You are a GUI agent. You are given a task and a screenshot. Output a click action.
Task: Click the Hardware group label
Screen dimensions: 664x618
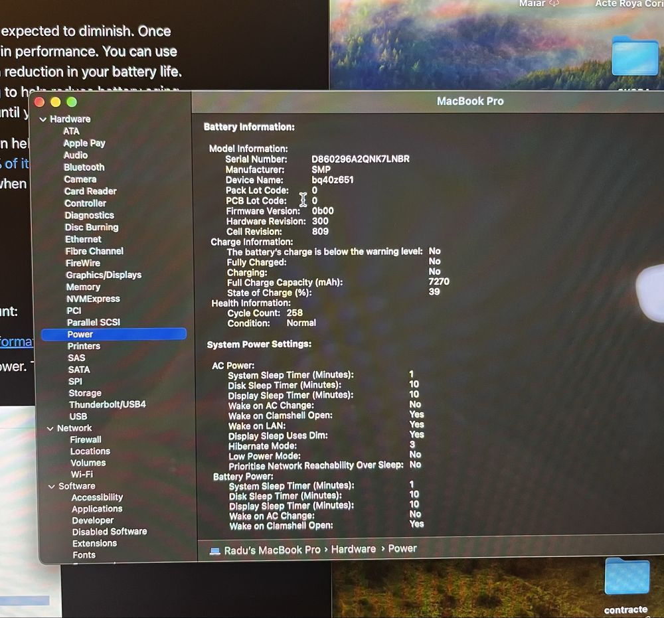(70, 119)
